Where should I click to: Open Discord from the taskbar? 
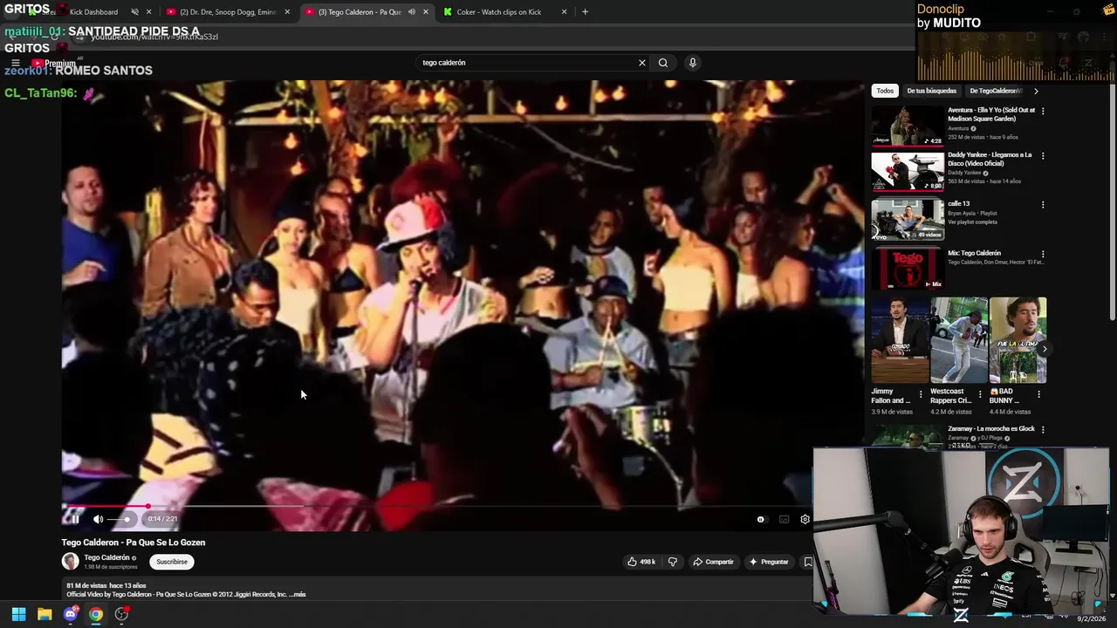[x=71, y=614]
